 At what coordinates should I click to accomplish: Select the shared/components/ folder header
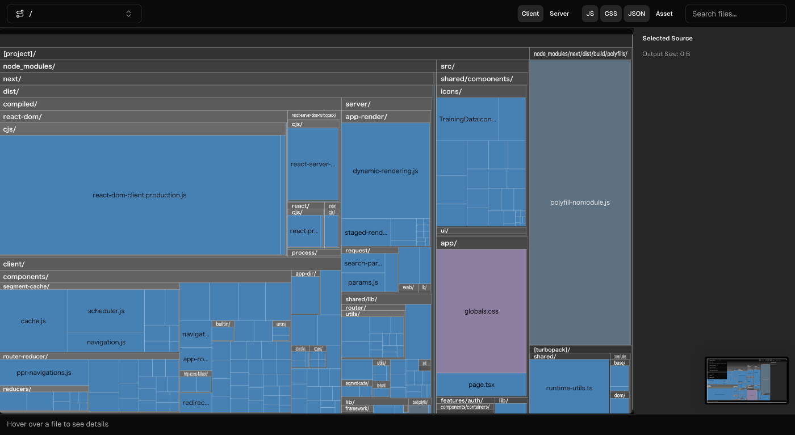[483, 79]
